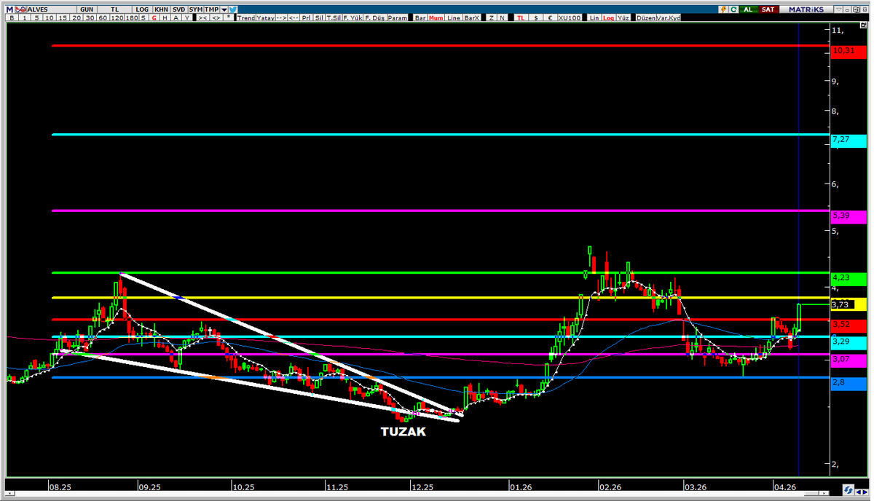Select the 15 minute period button
Viewport: 874px width, 501px height.
pyautogui.click(x=63, y=17)
